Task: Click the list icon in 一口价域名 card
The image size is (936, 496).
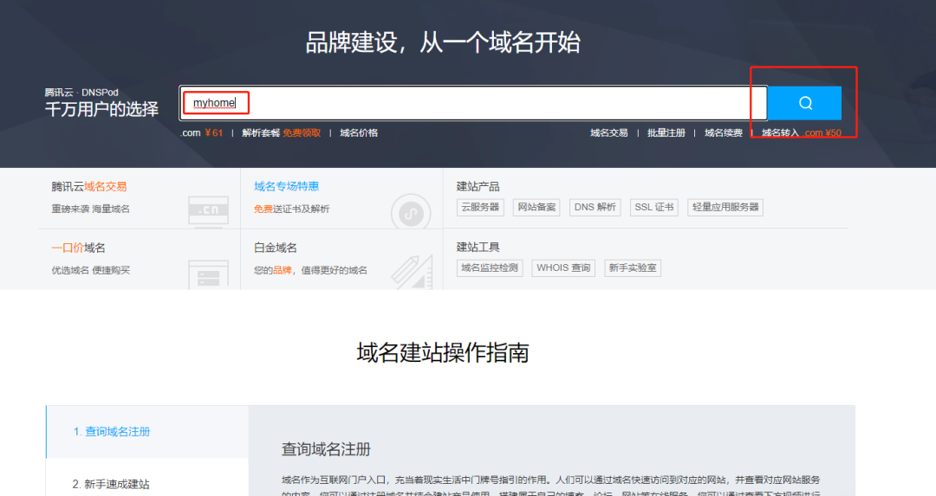Action: pyautogui.click(x=208, y=274)
